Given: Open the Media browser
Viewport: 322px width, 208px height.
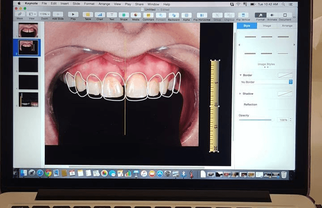Looking at the screenshot, I should pyautogui.click(x=136, y=15).
